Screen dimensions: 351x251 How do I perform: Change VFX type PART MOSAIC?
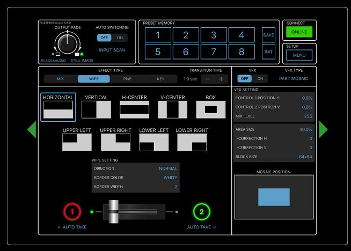[x=294, y=78]
